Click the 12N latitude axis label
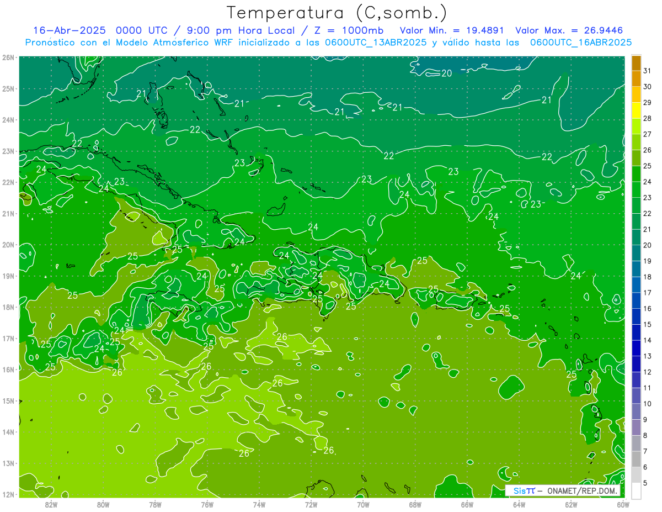 8,494
